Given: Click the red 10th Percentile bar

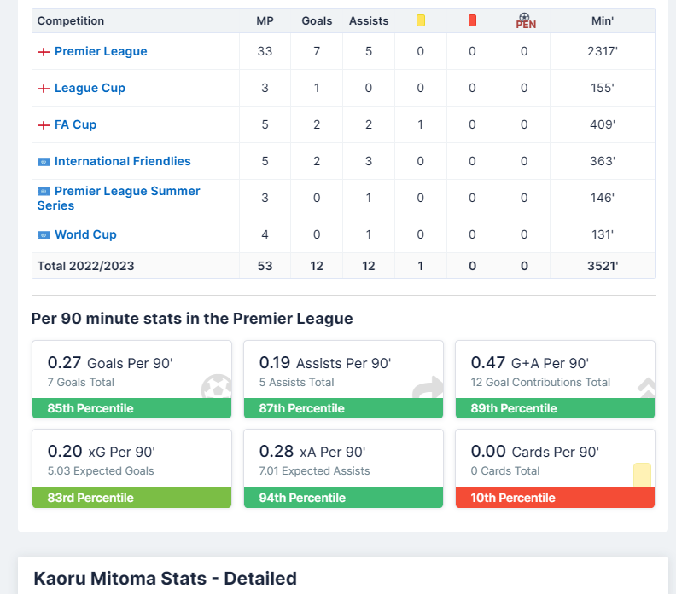Looking at the screenshot, I should (555, 498).
